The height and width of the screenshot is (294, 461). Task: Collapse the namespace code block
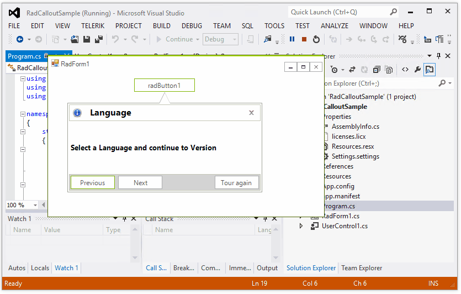(23, 114)
